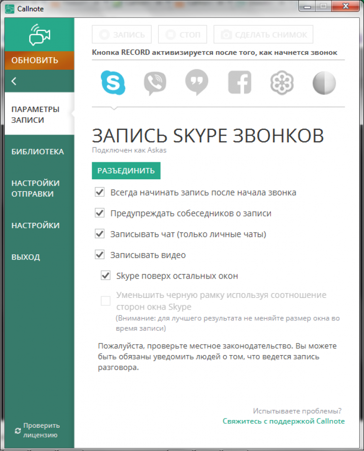Screen dimensions: 364x451
Task: Click the 'Подключен как Askas' status text
Action: tap(129, 150)
